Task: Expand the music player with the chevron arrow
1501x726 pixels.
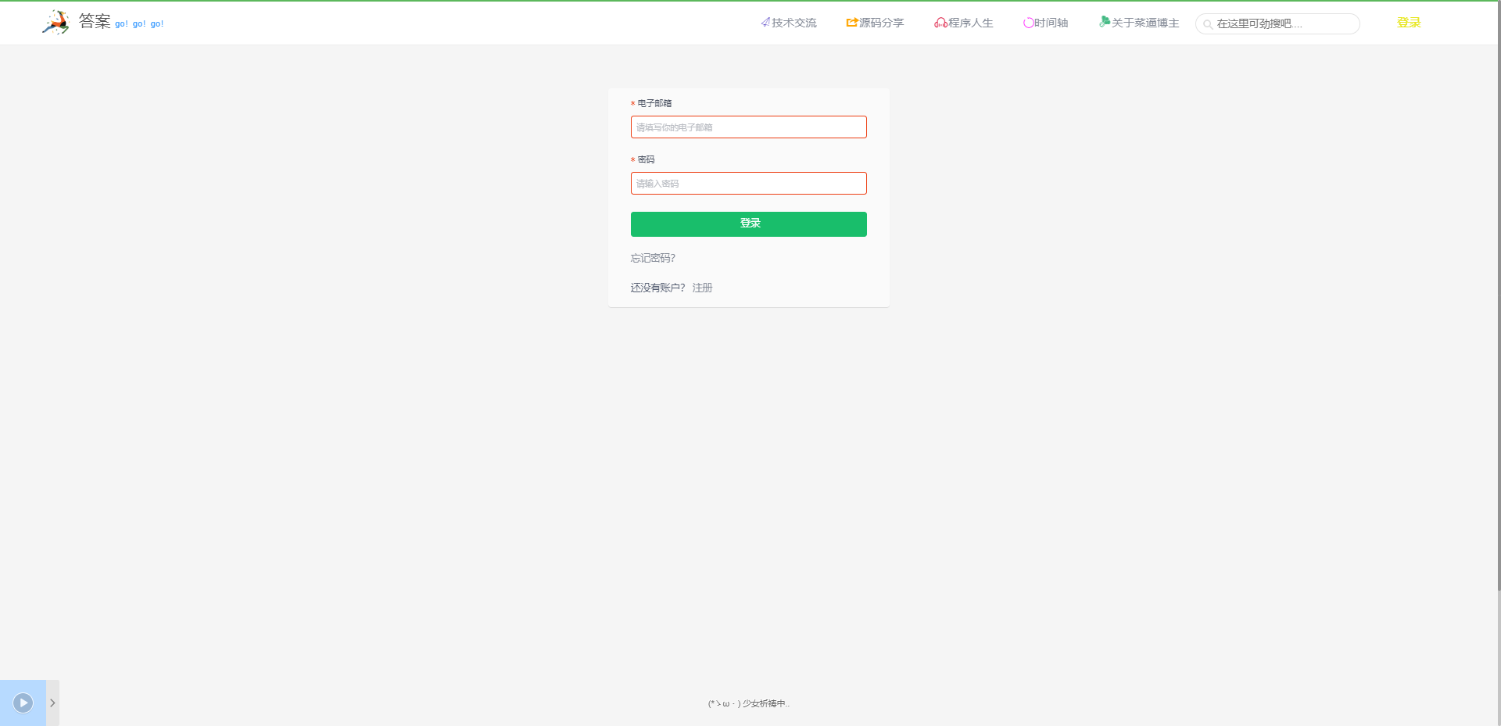Action: 52,703
